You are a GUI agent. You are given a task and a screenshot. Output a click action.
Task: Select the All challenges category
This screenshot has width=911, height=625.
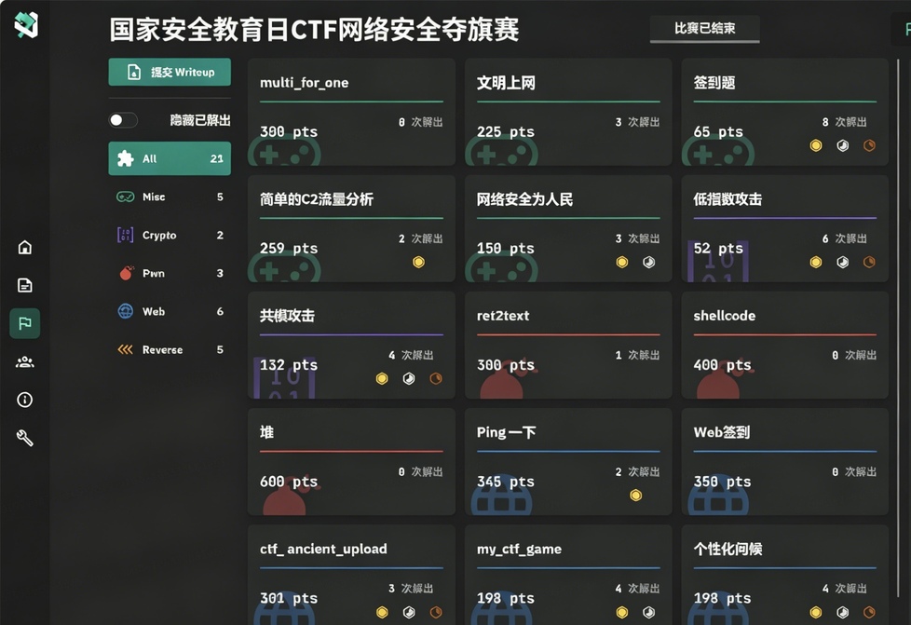pyautogui.click(x=170, y=158)
